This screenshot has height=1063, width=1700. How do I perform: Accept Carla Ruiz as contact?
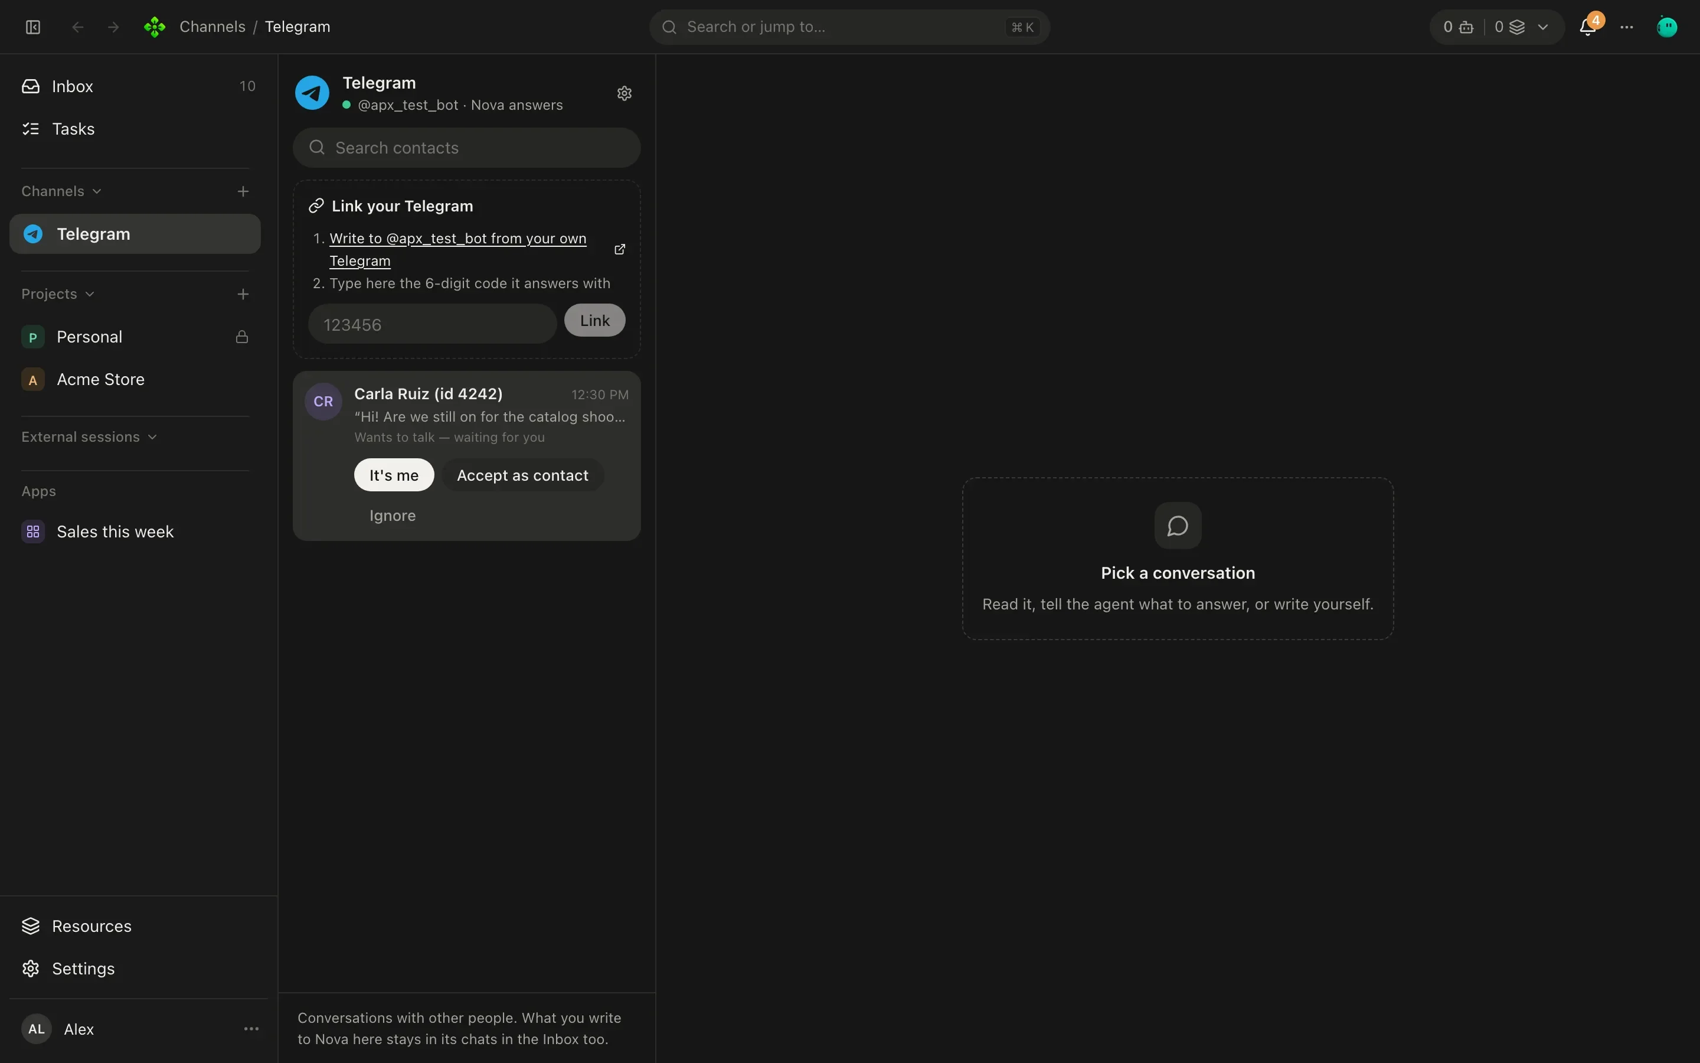pyautogui.click(x=522, y=475)
